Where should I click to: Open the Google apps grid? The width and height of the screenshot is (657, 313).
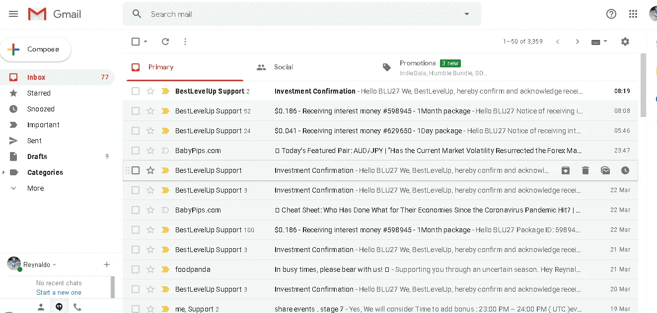click(x=633, y=14)
